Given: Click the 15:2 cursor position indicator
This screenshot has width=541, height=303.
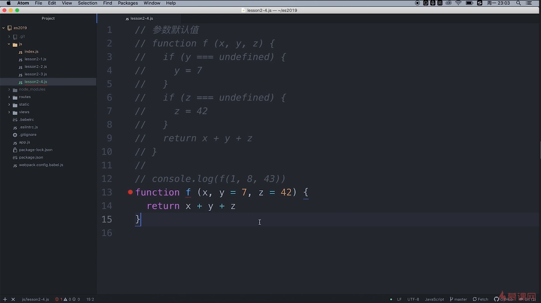Looking at the screenshot, I should (x=90, y=299).
